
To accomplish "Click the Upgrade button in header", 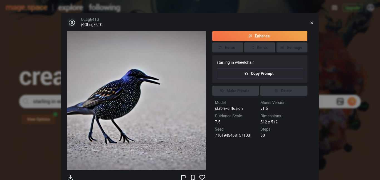I will [352, 8].
